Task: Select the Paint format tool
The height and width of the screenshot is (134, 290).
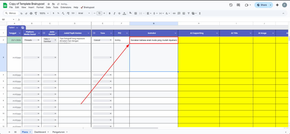Action: pos(34,13)
